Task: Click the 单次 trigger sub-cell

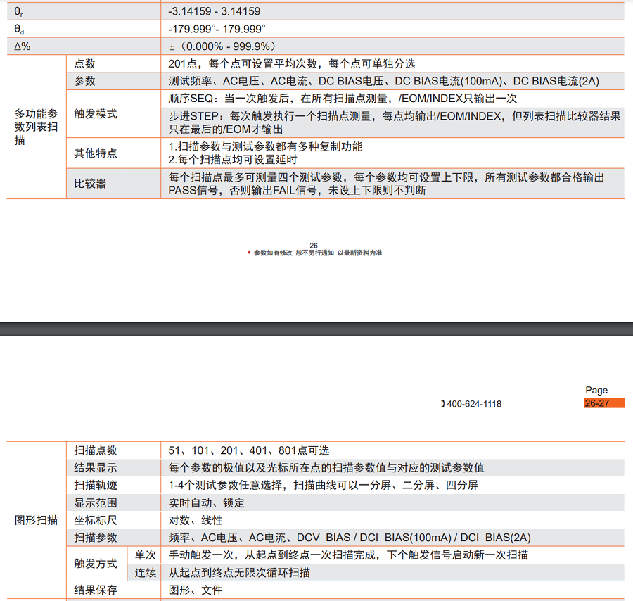Action: coord(146,555)
